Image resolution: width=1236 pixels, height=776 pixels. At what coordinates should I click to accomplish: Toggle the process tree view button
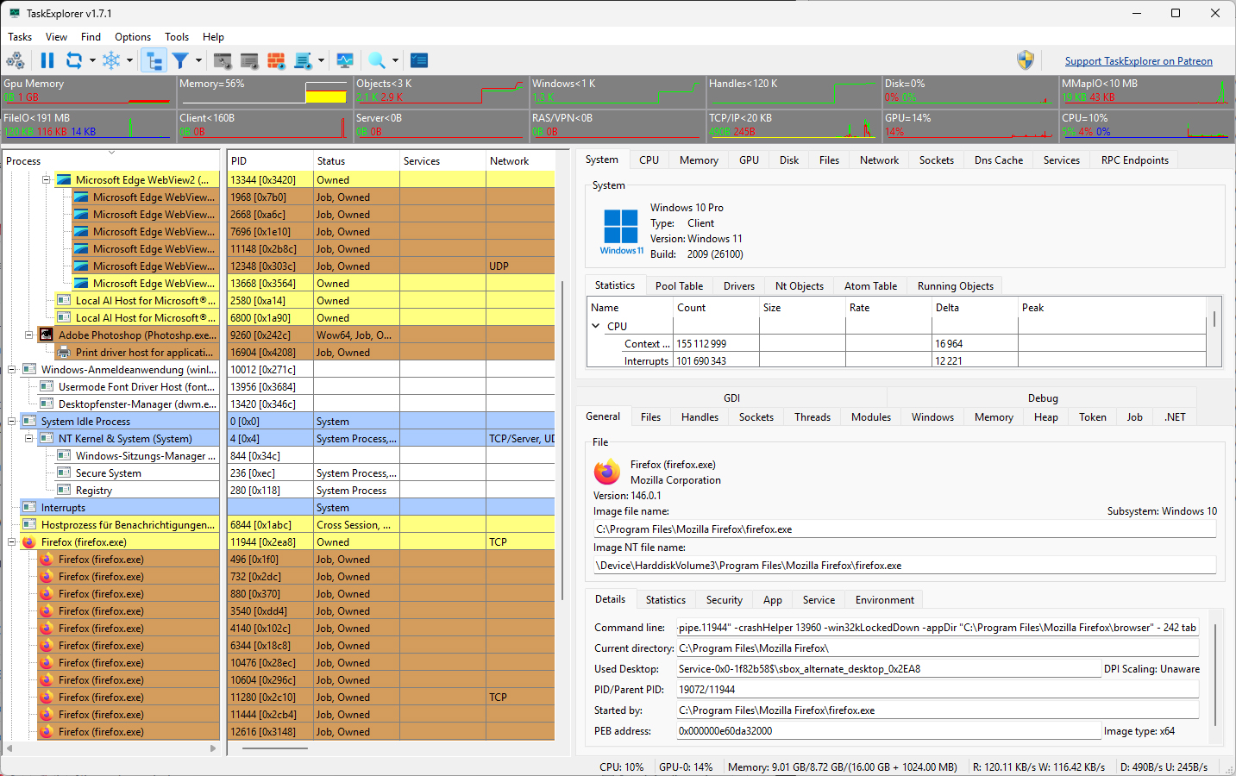[x=154, y=60]
